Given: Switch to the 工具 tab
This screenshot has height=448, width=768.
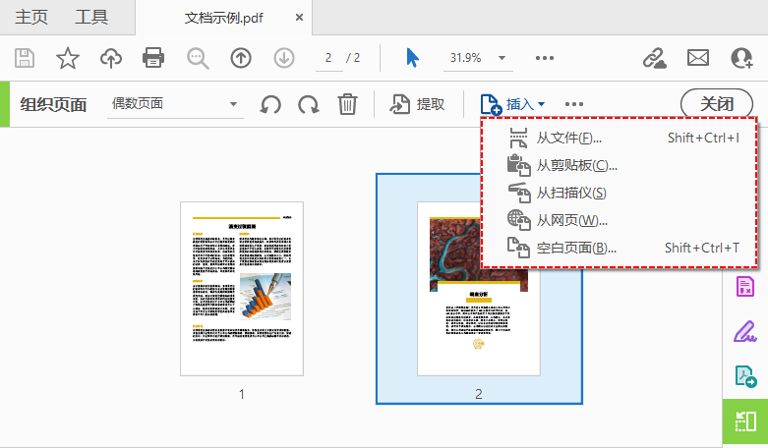Looking at the screenshot, I should (x=91, y=17).
